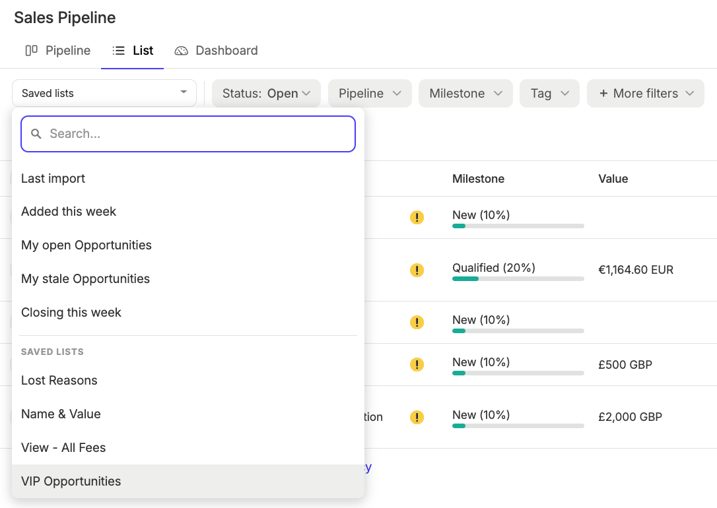Image resolution: width=717 pixels, height=508 pixels.
Task: Choose the Last import list
Action: (188, 178)
